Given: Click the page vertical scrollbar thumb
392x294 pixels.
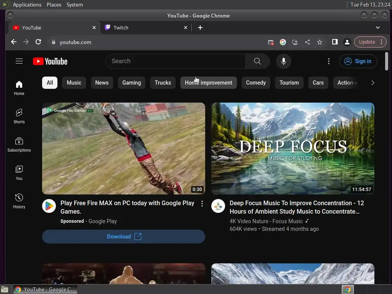Looking at the screenshot, I should click(387, 61).
